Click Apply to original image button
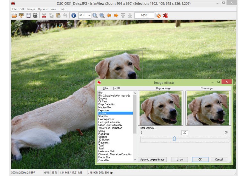 [152, 160]
